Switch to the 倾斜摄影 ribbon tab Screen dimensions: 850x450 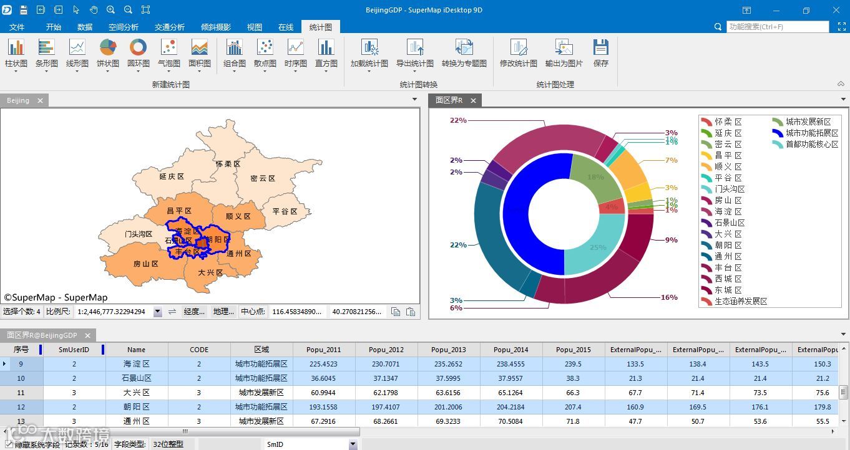click(x=216, y=27)
